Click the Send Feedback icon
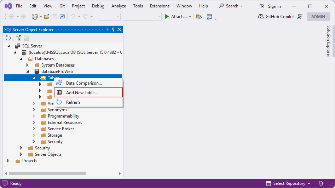Viewport: 335px width, 188px height. coord(300,17)
